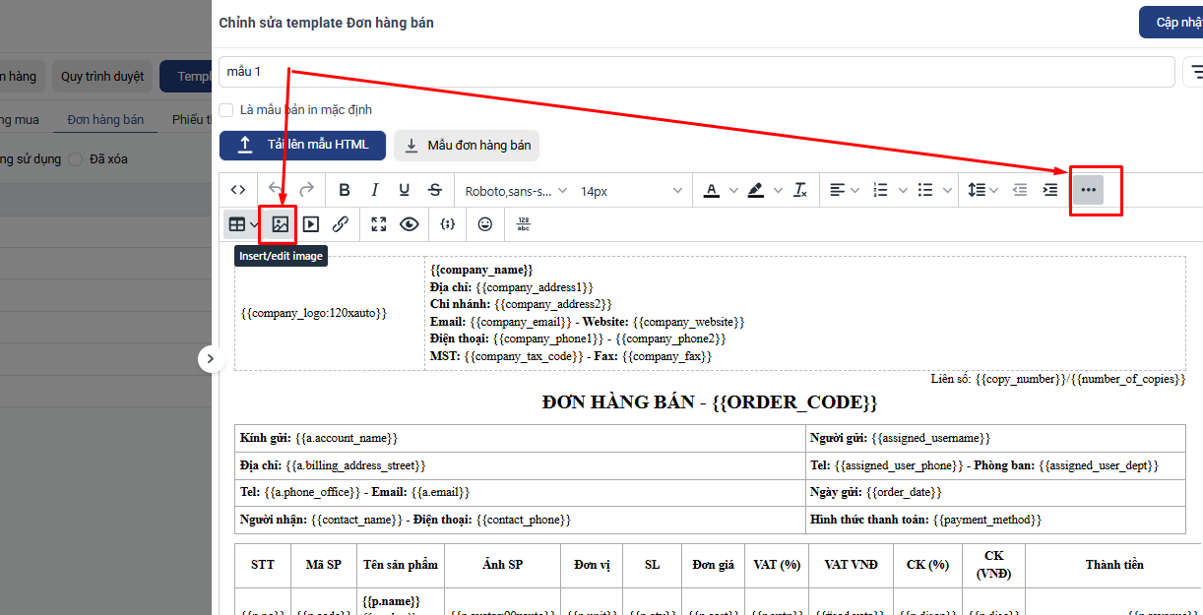
Task: Click the 'Ngày gửi: {{order_date}}' cell
Action: tap(995, 492)
